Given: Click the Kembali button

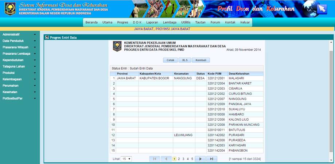Looking at the screenshot, I should [201, 60].
